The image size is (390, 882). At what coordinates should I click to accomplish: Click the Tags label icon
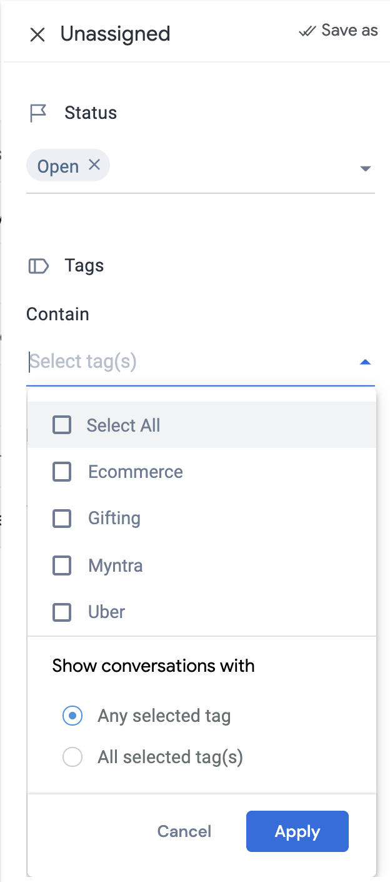coord(39,266)
